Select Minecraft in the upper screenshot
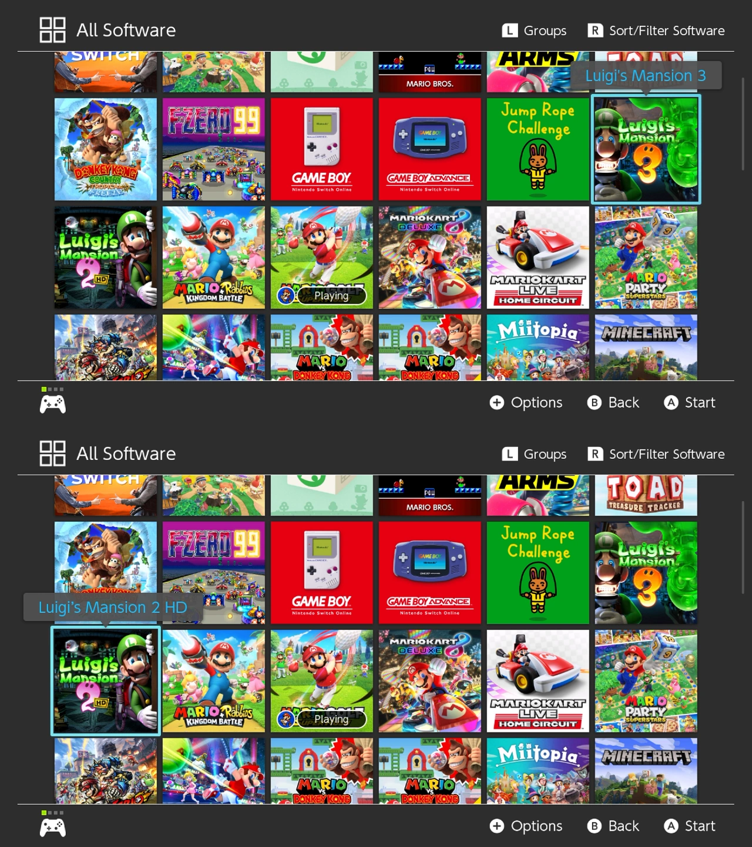This screenshot has height=847, width=752. (646, 347)
